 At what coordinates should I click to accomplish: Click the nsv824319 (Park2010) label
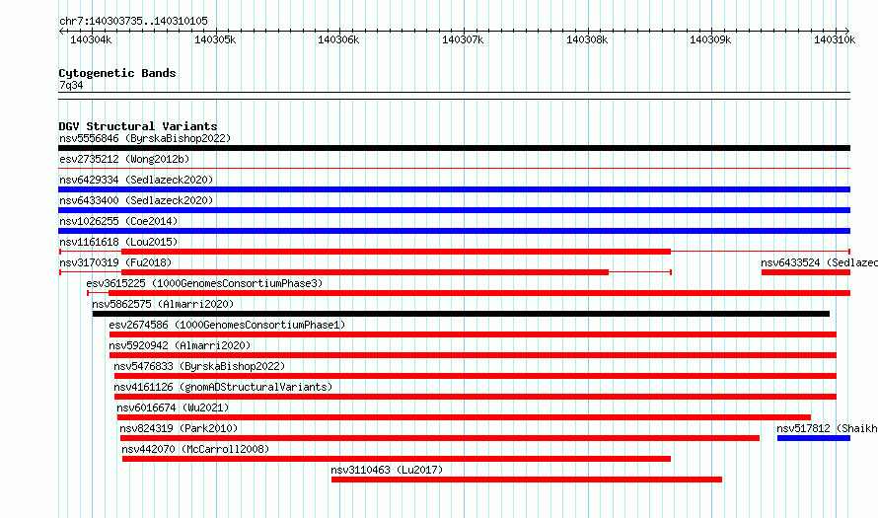[179, 428]
